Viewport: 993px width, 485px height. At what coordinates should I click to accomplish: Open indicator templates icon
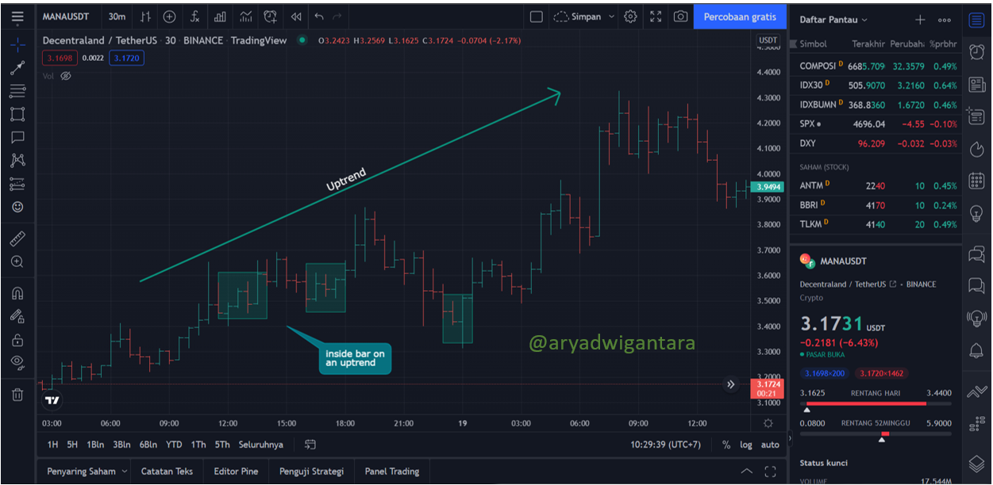click(x=246, y=16)
